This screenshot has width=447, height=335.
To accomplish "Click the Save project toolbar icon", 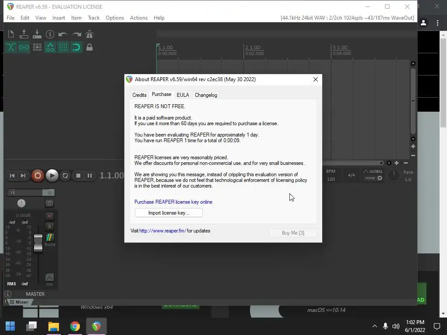I will (37, 34).
